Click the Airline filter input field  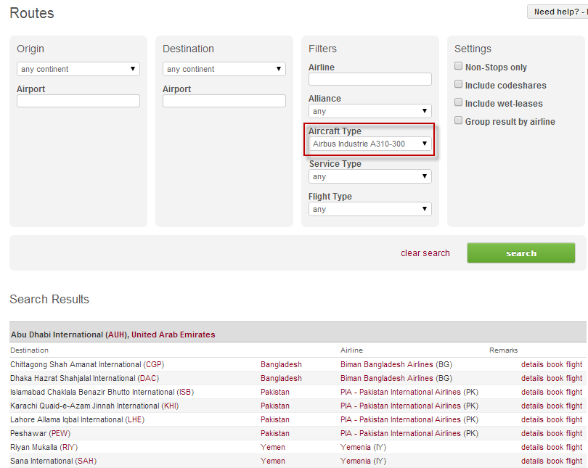[x=370, y=79]
